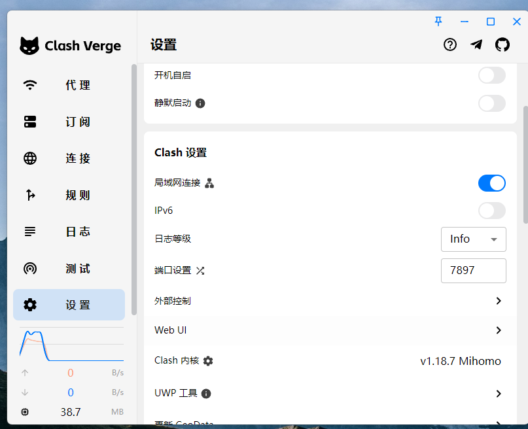Maximize the Clash Verge window
The width and height of the screenshot is (528, 429).
pyautogui.click(x=491, y=22)
